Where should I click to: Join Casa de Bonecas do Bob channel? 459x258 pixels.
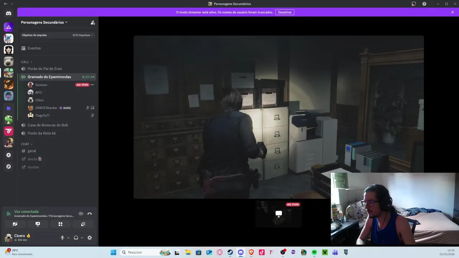(57, 125)
